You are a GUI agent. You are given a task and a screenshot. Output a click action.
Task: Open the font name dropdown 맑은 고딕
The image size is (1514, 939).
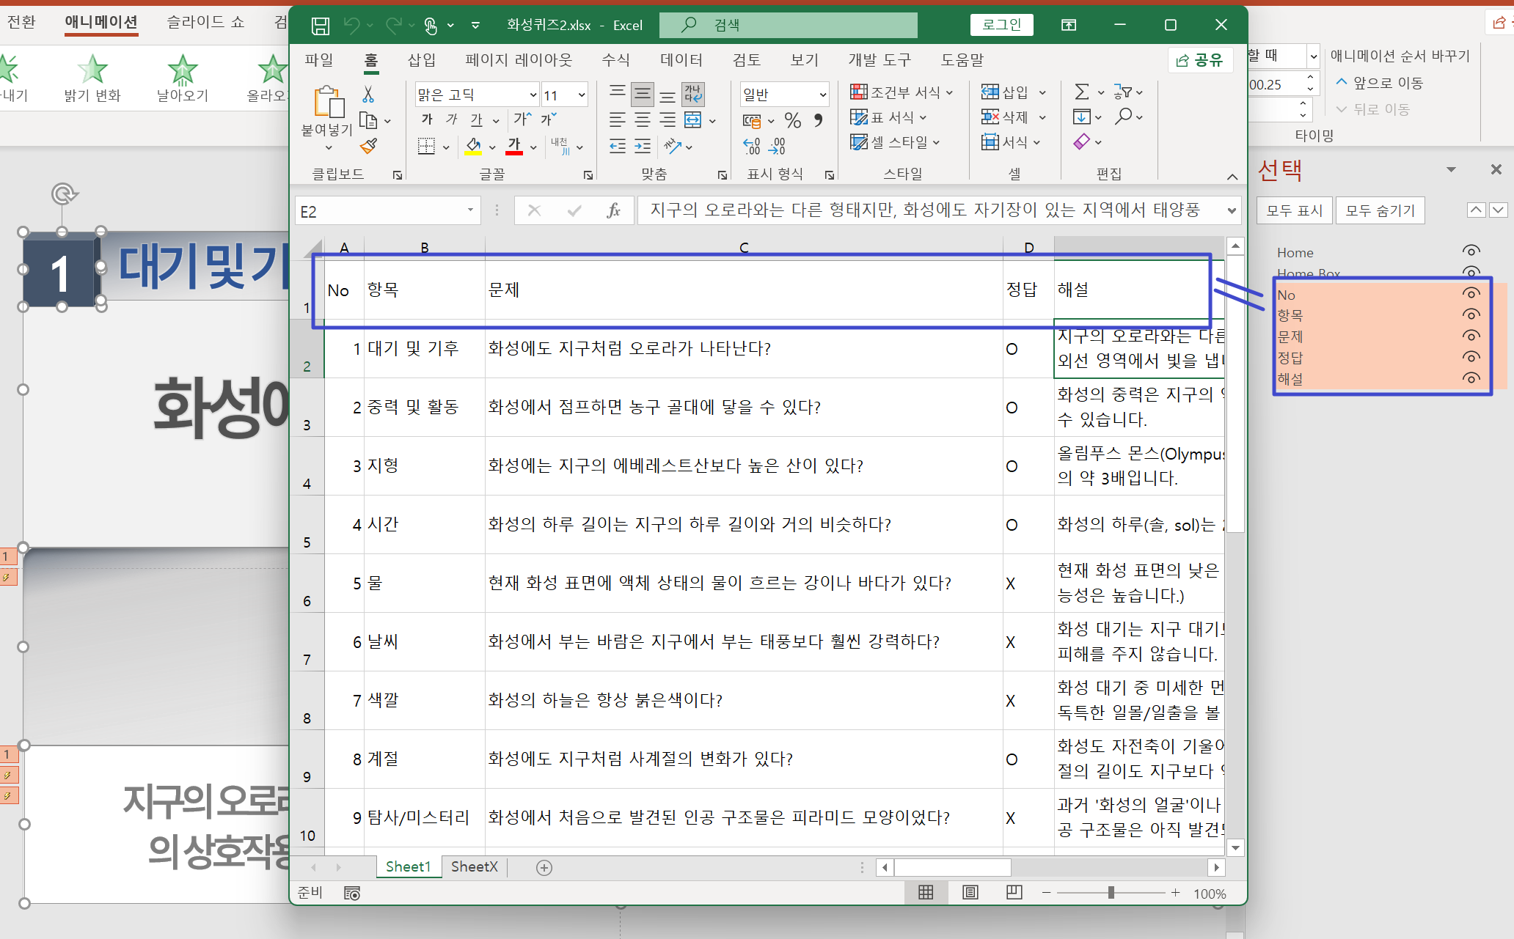(x=533, y=95)
